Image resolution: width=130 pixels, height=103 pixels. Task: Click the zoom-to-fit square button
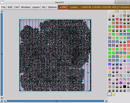pos(2,101)
